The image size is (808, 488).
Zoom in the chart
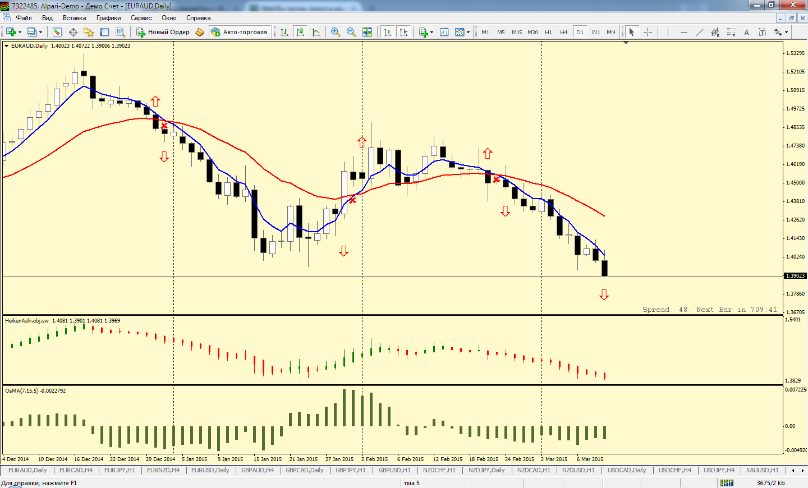336,32
